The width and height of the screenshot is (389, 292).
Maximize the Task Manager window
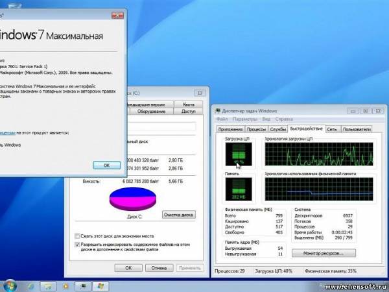pos(366,111)
